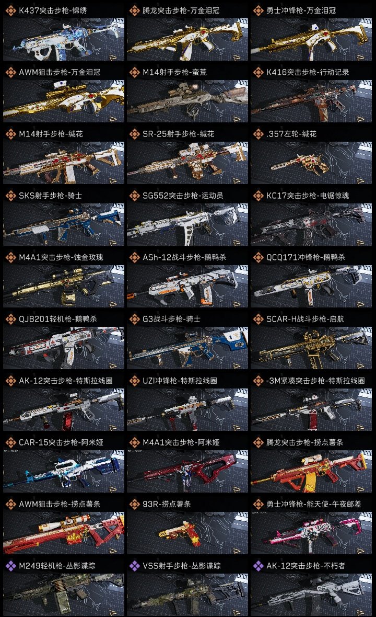The width and height of the screenshot is (376, 617).
Task: Open the 勇士冲锋枪-能天使-午夜邮差 pink weapon image
Action: [311, 533]
